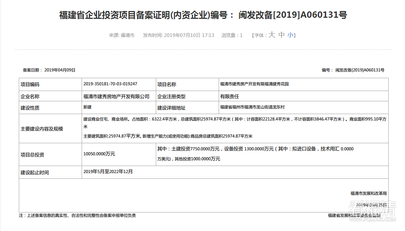Select the value 有限责任
The image size is (405, 231).
coord(230,97)
